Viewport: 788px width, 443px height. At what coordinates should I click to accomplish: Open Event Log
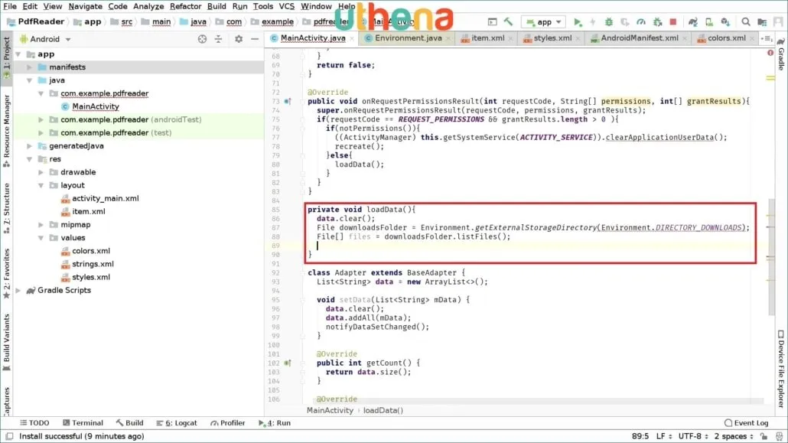coord(746,423)
